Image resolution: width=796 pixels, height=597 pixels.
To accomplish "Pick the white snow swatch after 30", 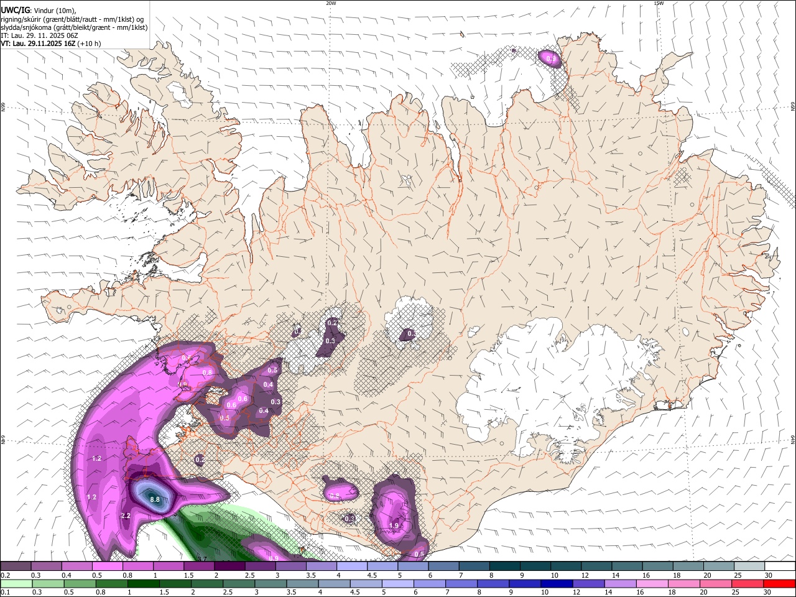I will click(x=779, y=567).
